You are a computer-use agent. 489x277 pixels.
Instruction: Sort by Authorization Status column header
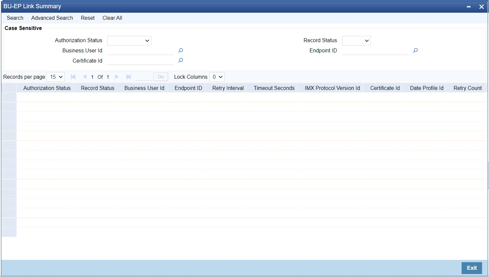(47, 88)
